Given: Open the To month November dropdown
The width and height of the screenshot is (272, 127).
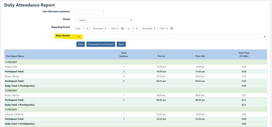Looking at the screenshot, I should [x=149, y=29].
